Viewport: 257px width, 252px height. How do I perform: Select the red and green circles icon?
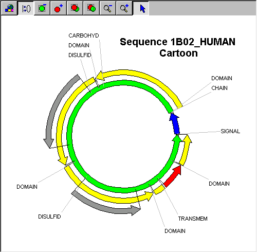[91, 8]
